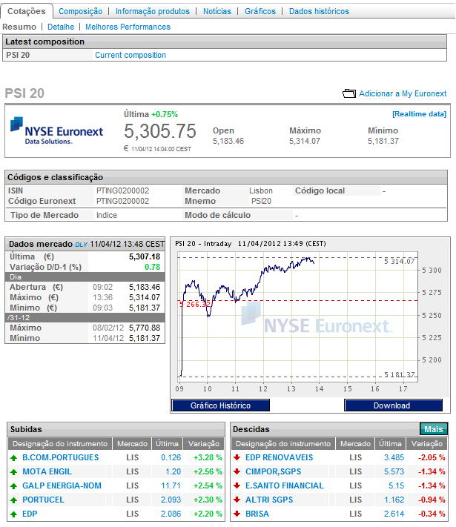Click red down arrow for CIMPOR,SGPS

[x=237, y=471]
